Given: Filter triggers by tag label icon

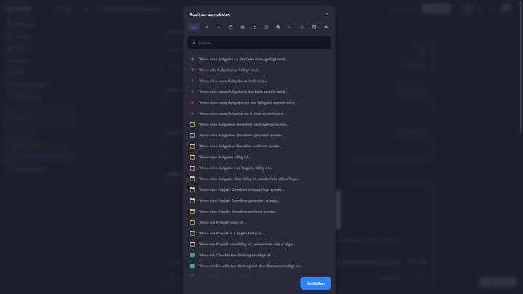Looking at the screenshot, I should [x=278, y=27].
